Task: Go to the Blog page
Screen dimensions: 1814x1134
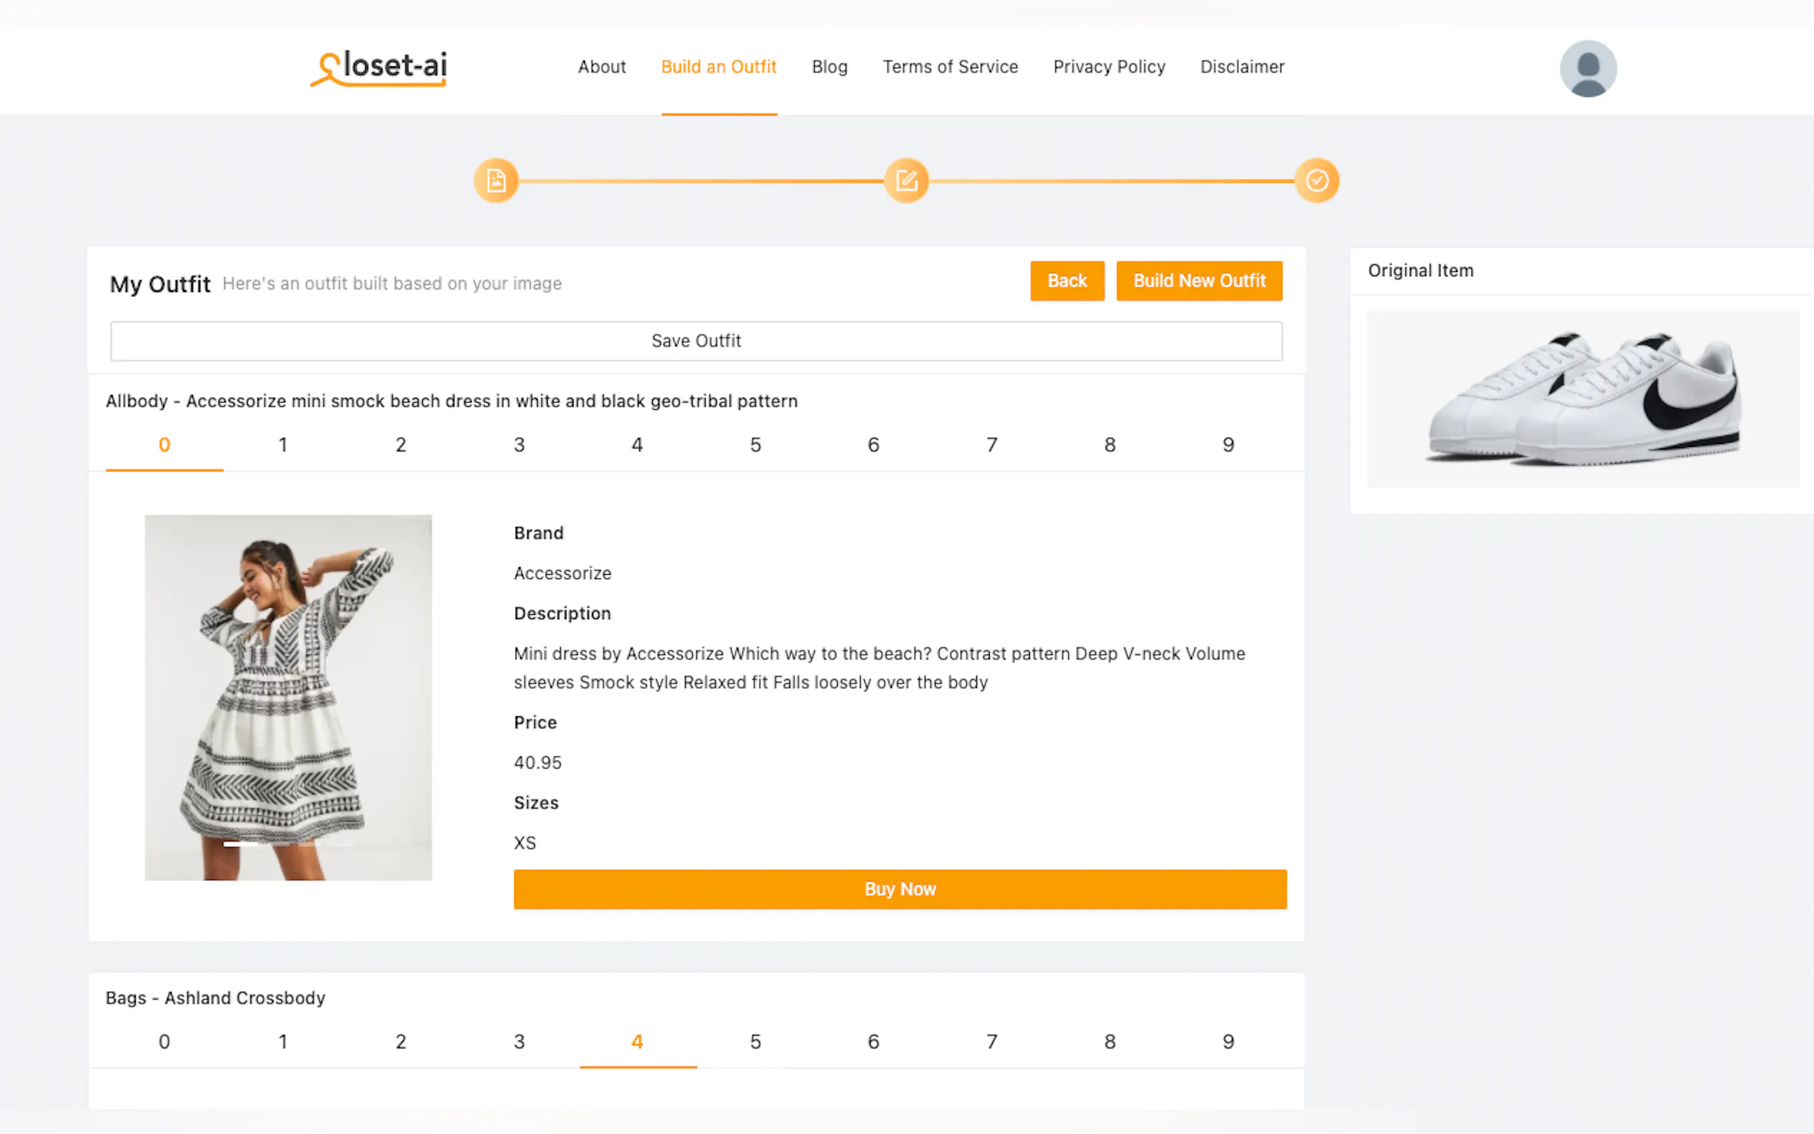Action: tap(829, 66)
